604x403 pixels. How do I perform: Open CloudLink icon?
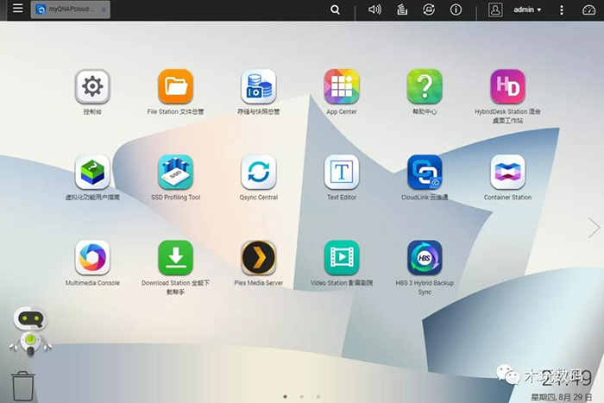[425, 172]
